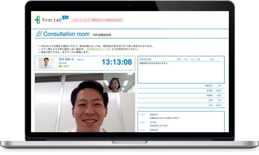259x155 pixels.
Task: Open the doctor's profile photo thumbnail
Action: click(x=46, y=63)
